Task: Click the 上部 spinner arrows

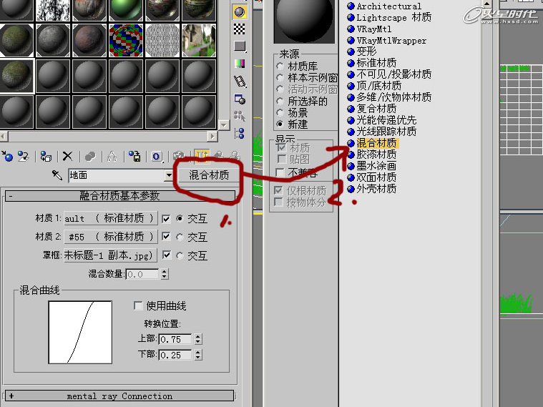Action: point(197,339)
